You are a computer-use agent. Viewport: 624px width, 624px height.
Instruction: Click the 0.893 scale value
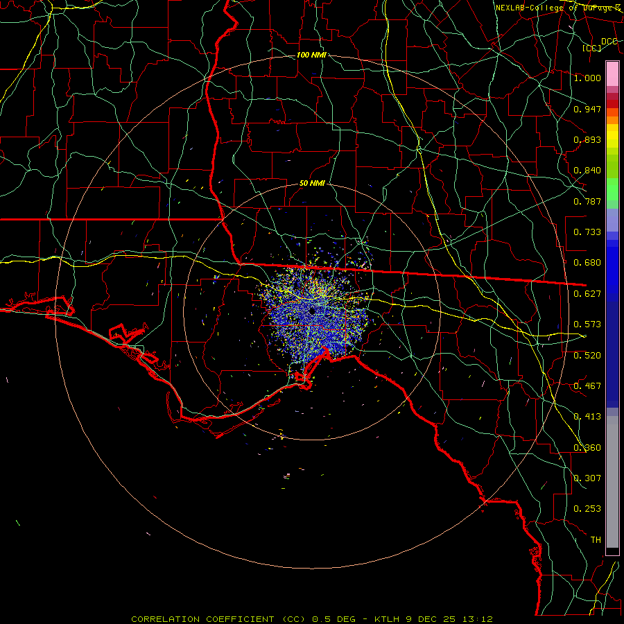587,139
